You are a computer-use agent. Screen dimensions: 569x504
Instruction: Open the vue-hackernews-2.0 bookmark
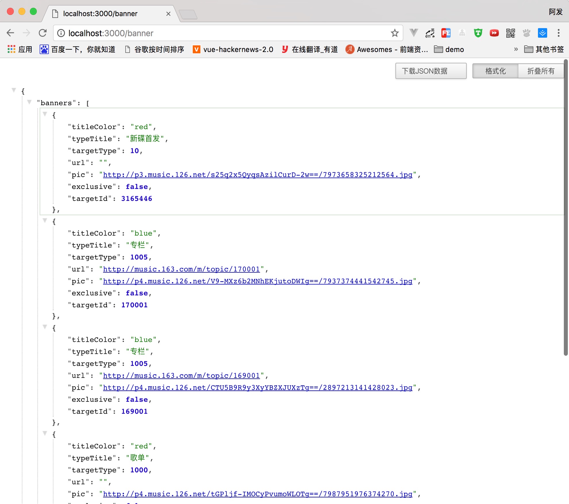click(233, 49)
